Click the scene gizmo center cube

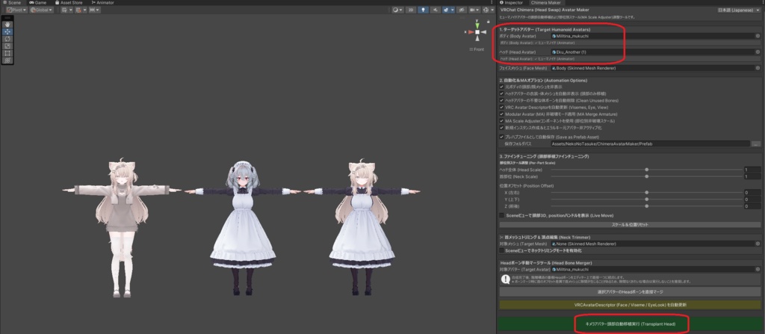click(x=477, y=32)
